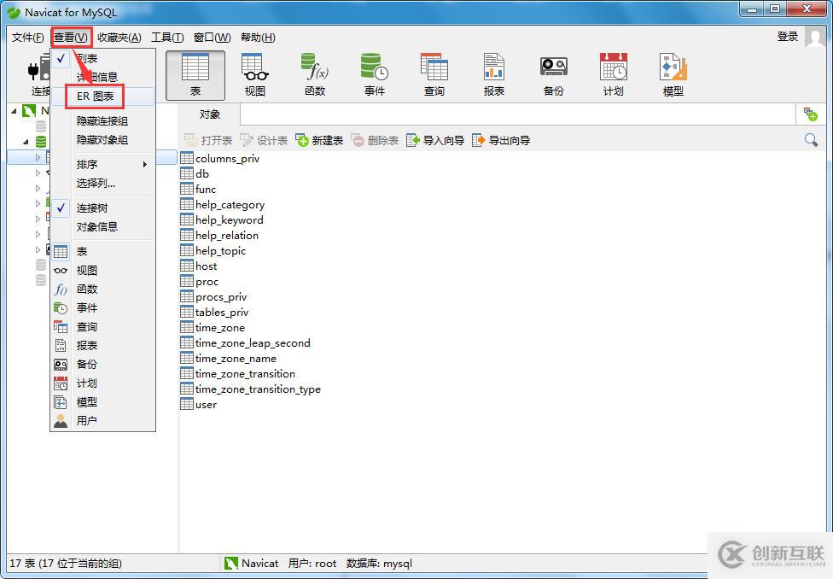This screenshot has width=833, height=579.
Task: Click the 登录 login link
Action: point(787,36)
